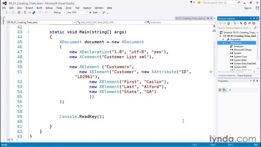Click the Save toolbar icon

[x=30, y=13]
